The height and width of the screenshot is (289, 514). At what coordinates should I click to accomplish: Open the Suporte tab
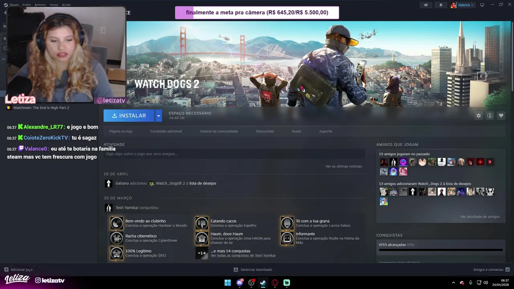[326, 131]
